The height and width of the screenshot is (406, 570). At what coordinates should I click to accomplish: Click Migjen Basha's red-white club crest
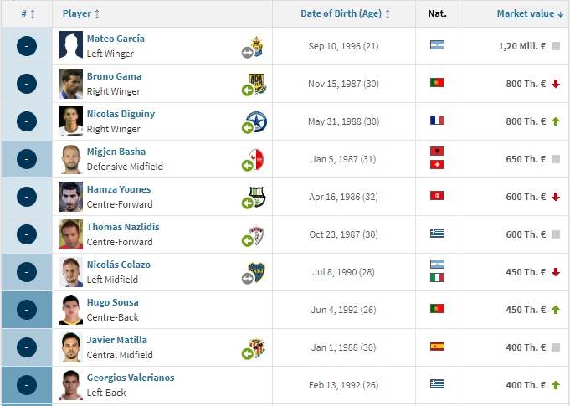tap(257, 159)
